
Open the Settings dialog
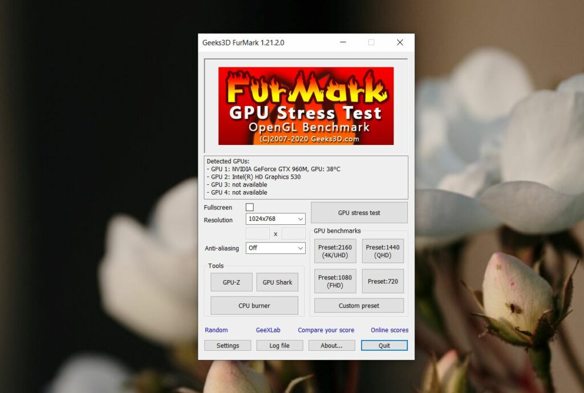click(x=228, y=345)
